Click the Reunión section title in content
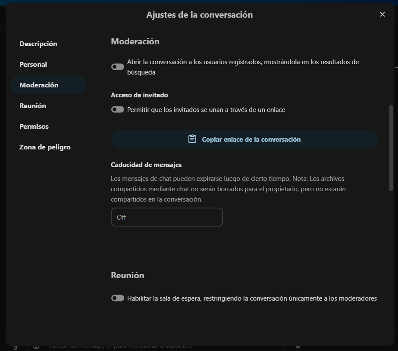The image size is (398, 351). pos(128,275)
